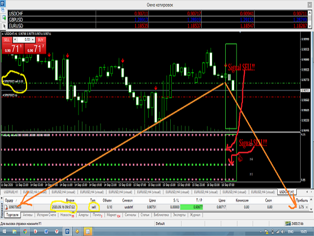Launch Google Chrome from the taskbar

click(x=25, y=232)
